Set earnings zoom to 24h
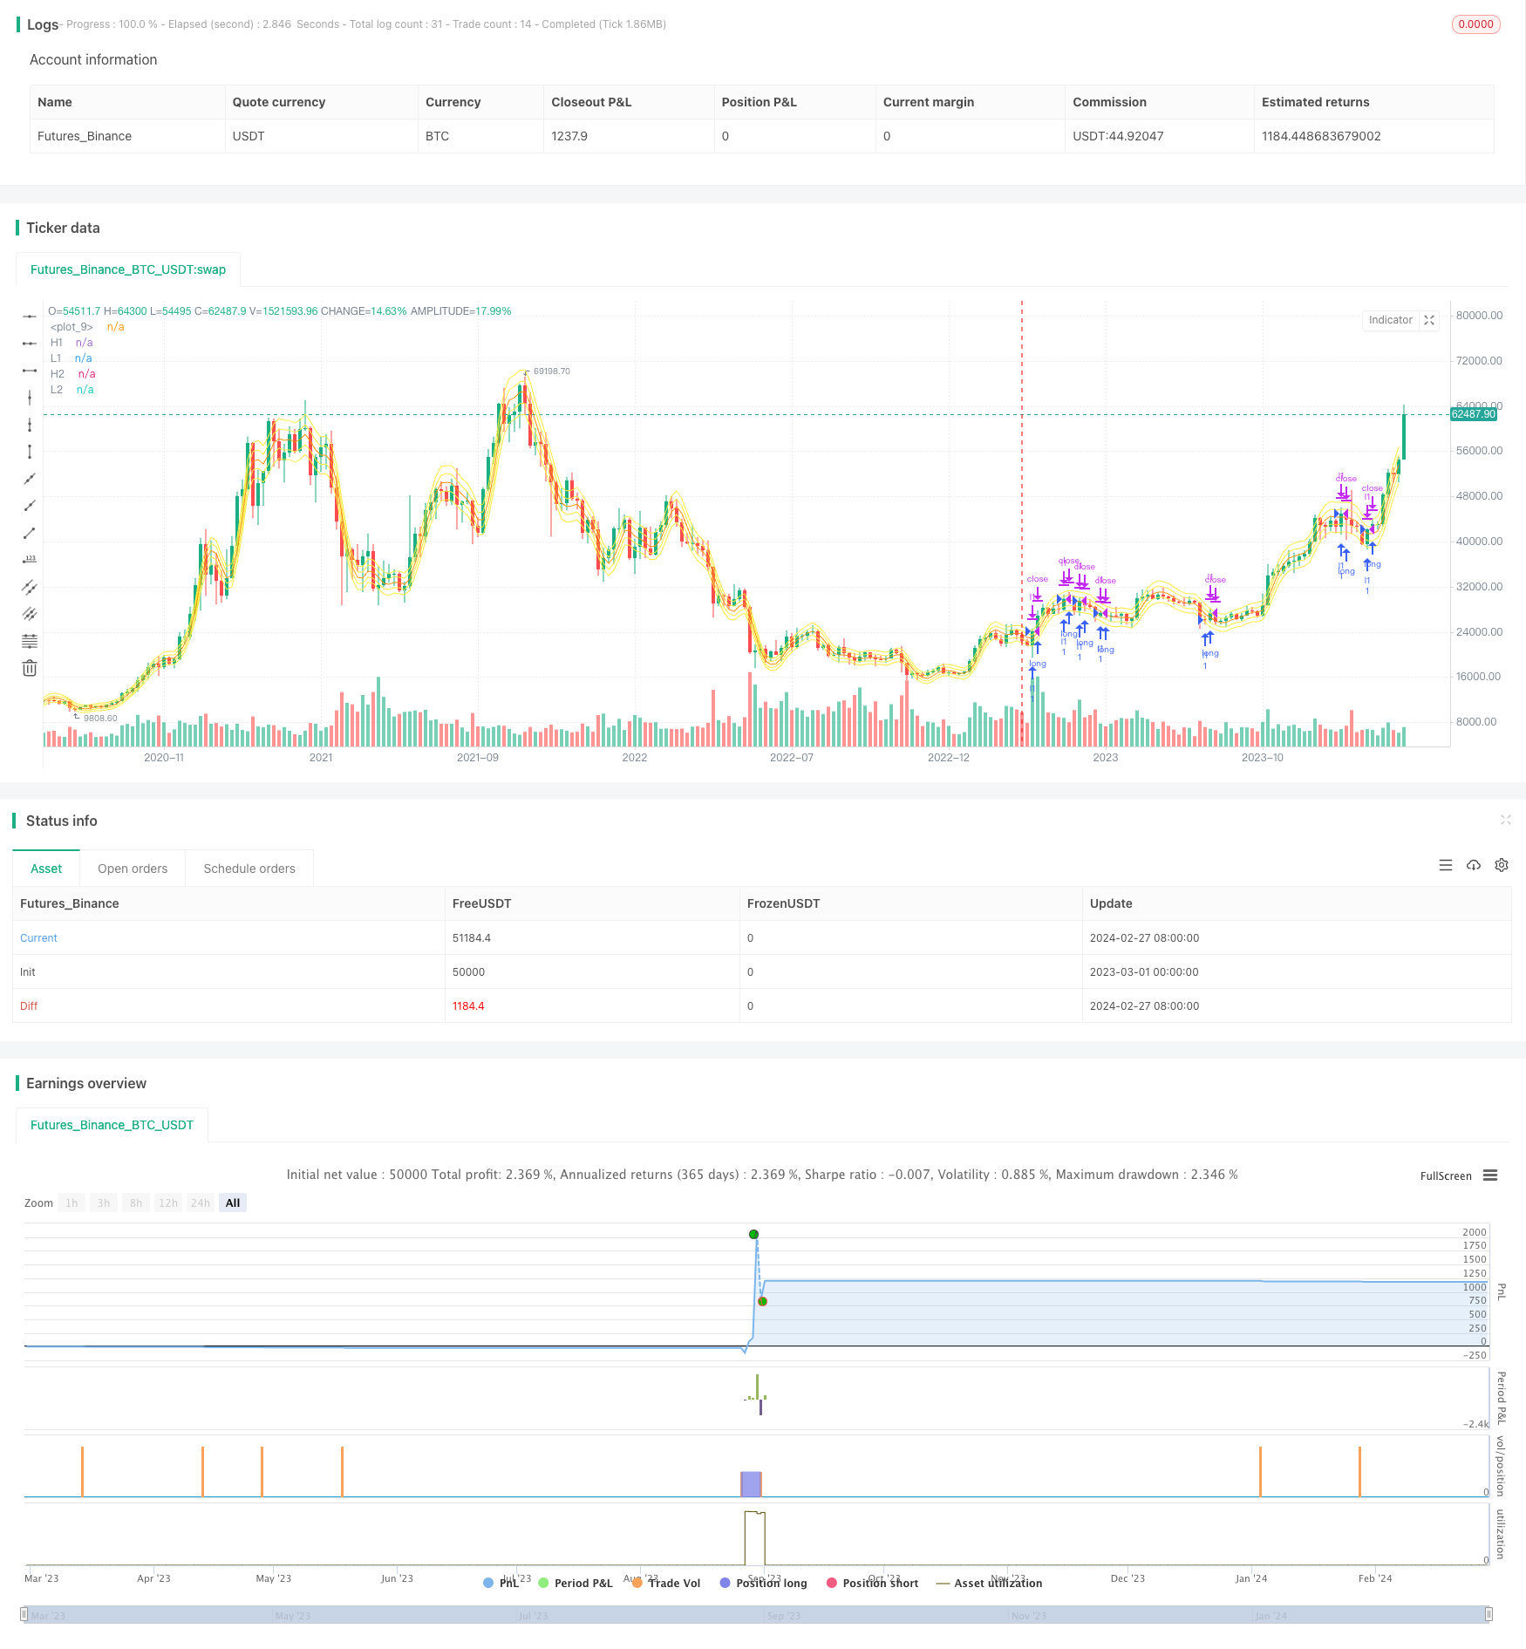The height and width of the screenshot is (1649, 1526). click(x=201, y=1203)
